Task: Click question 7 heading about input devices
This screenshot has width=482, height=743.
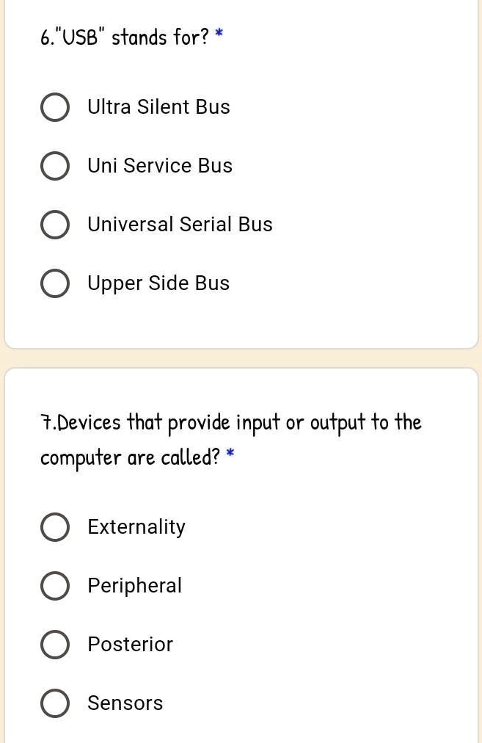Action: coord(230,440)
